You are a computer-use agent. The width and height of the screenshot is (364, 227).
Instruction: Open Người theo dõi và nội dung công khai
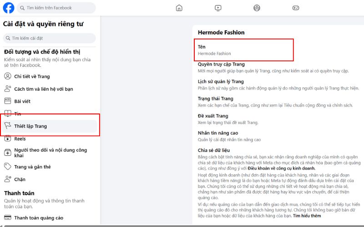50,153
